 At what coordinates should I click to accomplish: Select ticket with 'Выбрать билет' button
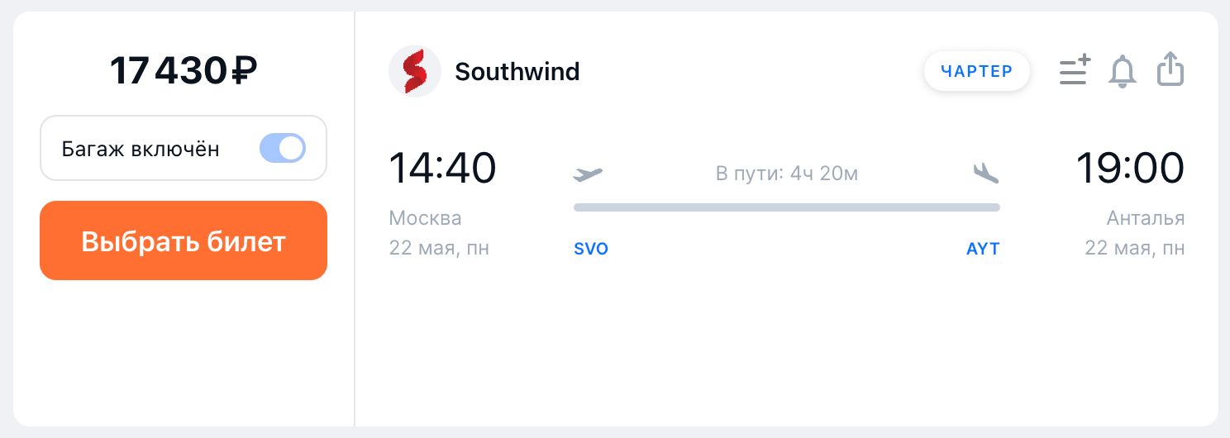(184, 240)
